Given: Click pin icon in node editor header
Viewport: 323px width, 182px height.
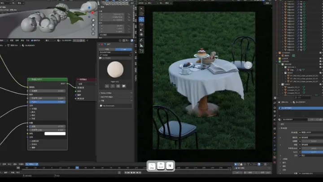Looking at the screenshot, I should [87, 40].
